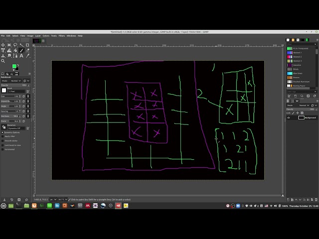Select the Clone stamp tool
This screenshot has height=239, width=319.
(x=3, y=56)
